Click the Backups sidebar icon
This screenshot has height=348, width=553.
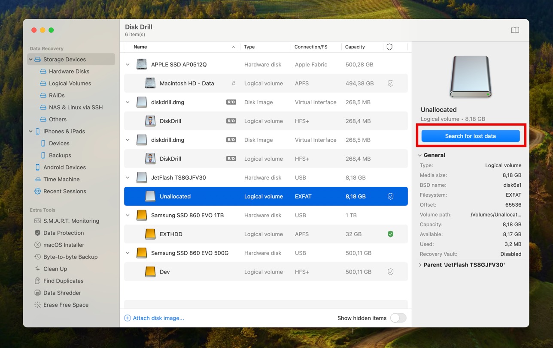pos(43,155)
